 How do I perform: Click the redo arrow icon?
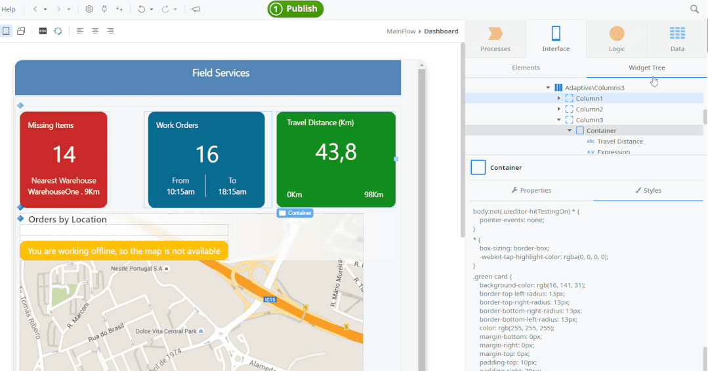(x=165, y=9)
